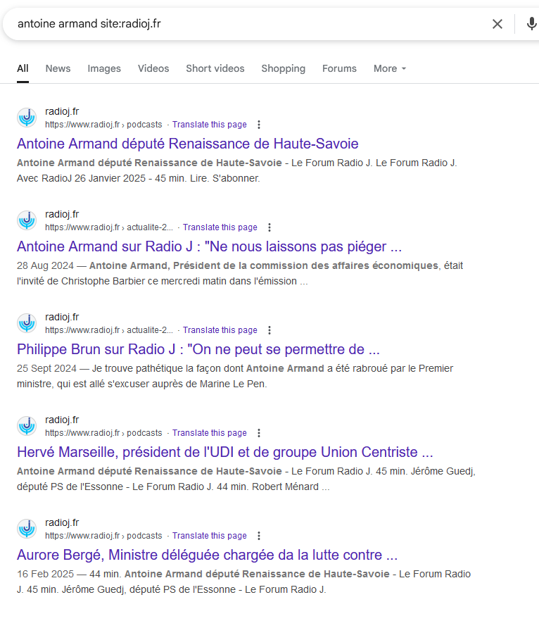Image resolution: width=539 pixels, height=621 pixels.
Task: Click radioj.fr favicon on "Ne nous laissons pas piéger" result
Action: coord(27,220)
